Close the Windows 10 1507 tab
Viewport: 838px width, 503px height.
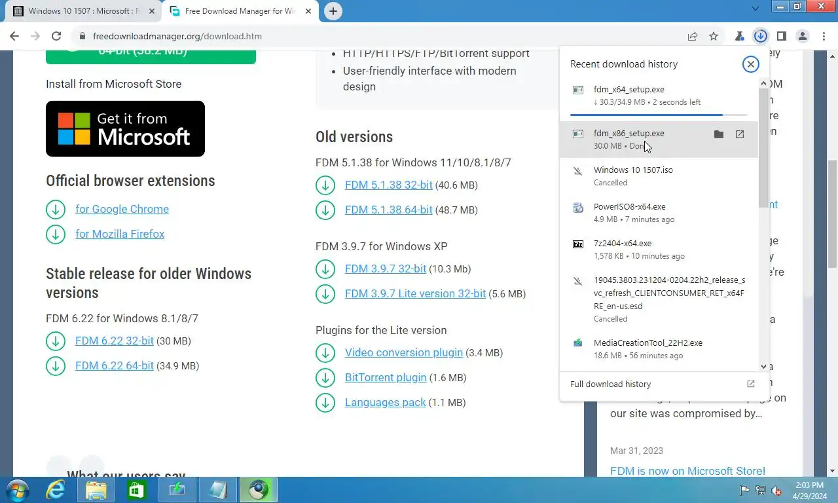151,11
